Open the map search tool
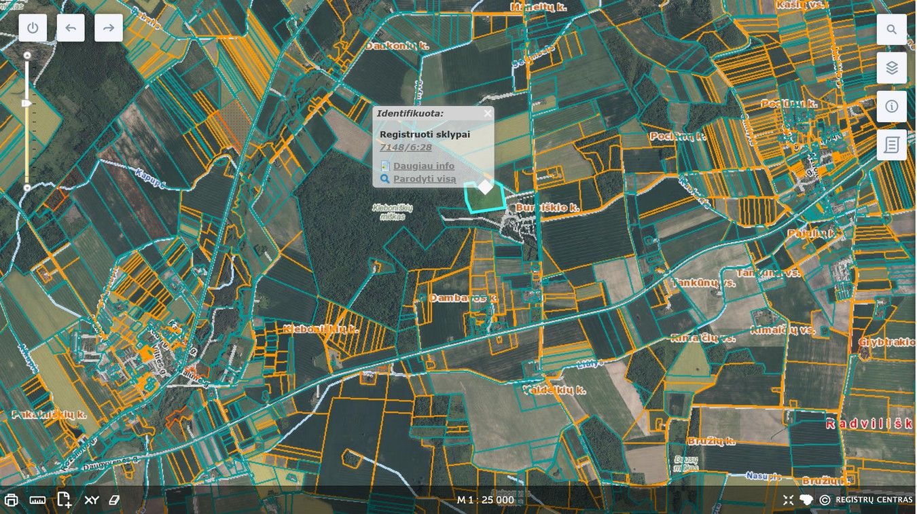917x514 pixels. pos(891,30)
